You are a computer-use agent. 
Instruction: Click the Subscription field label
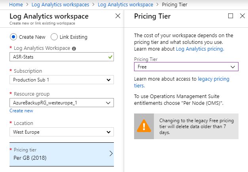coord(28,71)
